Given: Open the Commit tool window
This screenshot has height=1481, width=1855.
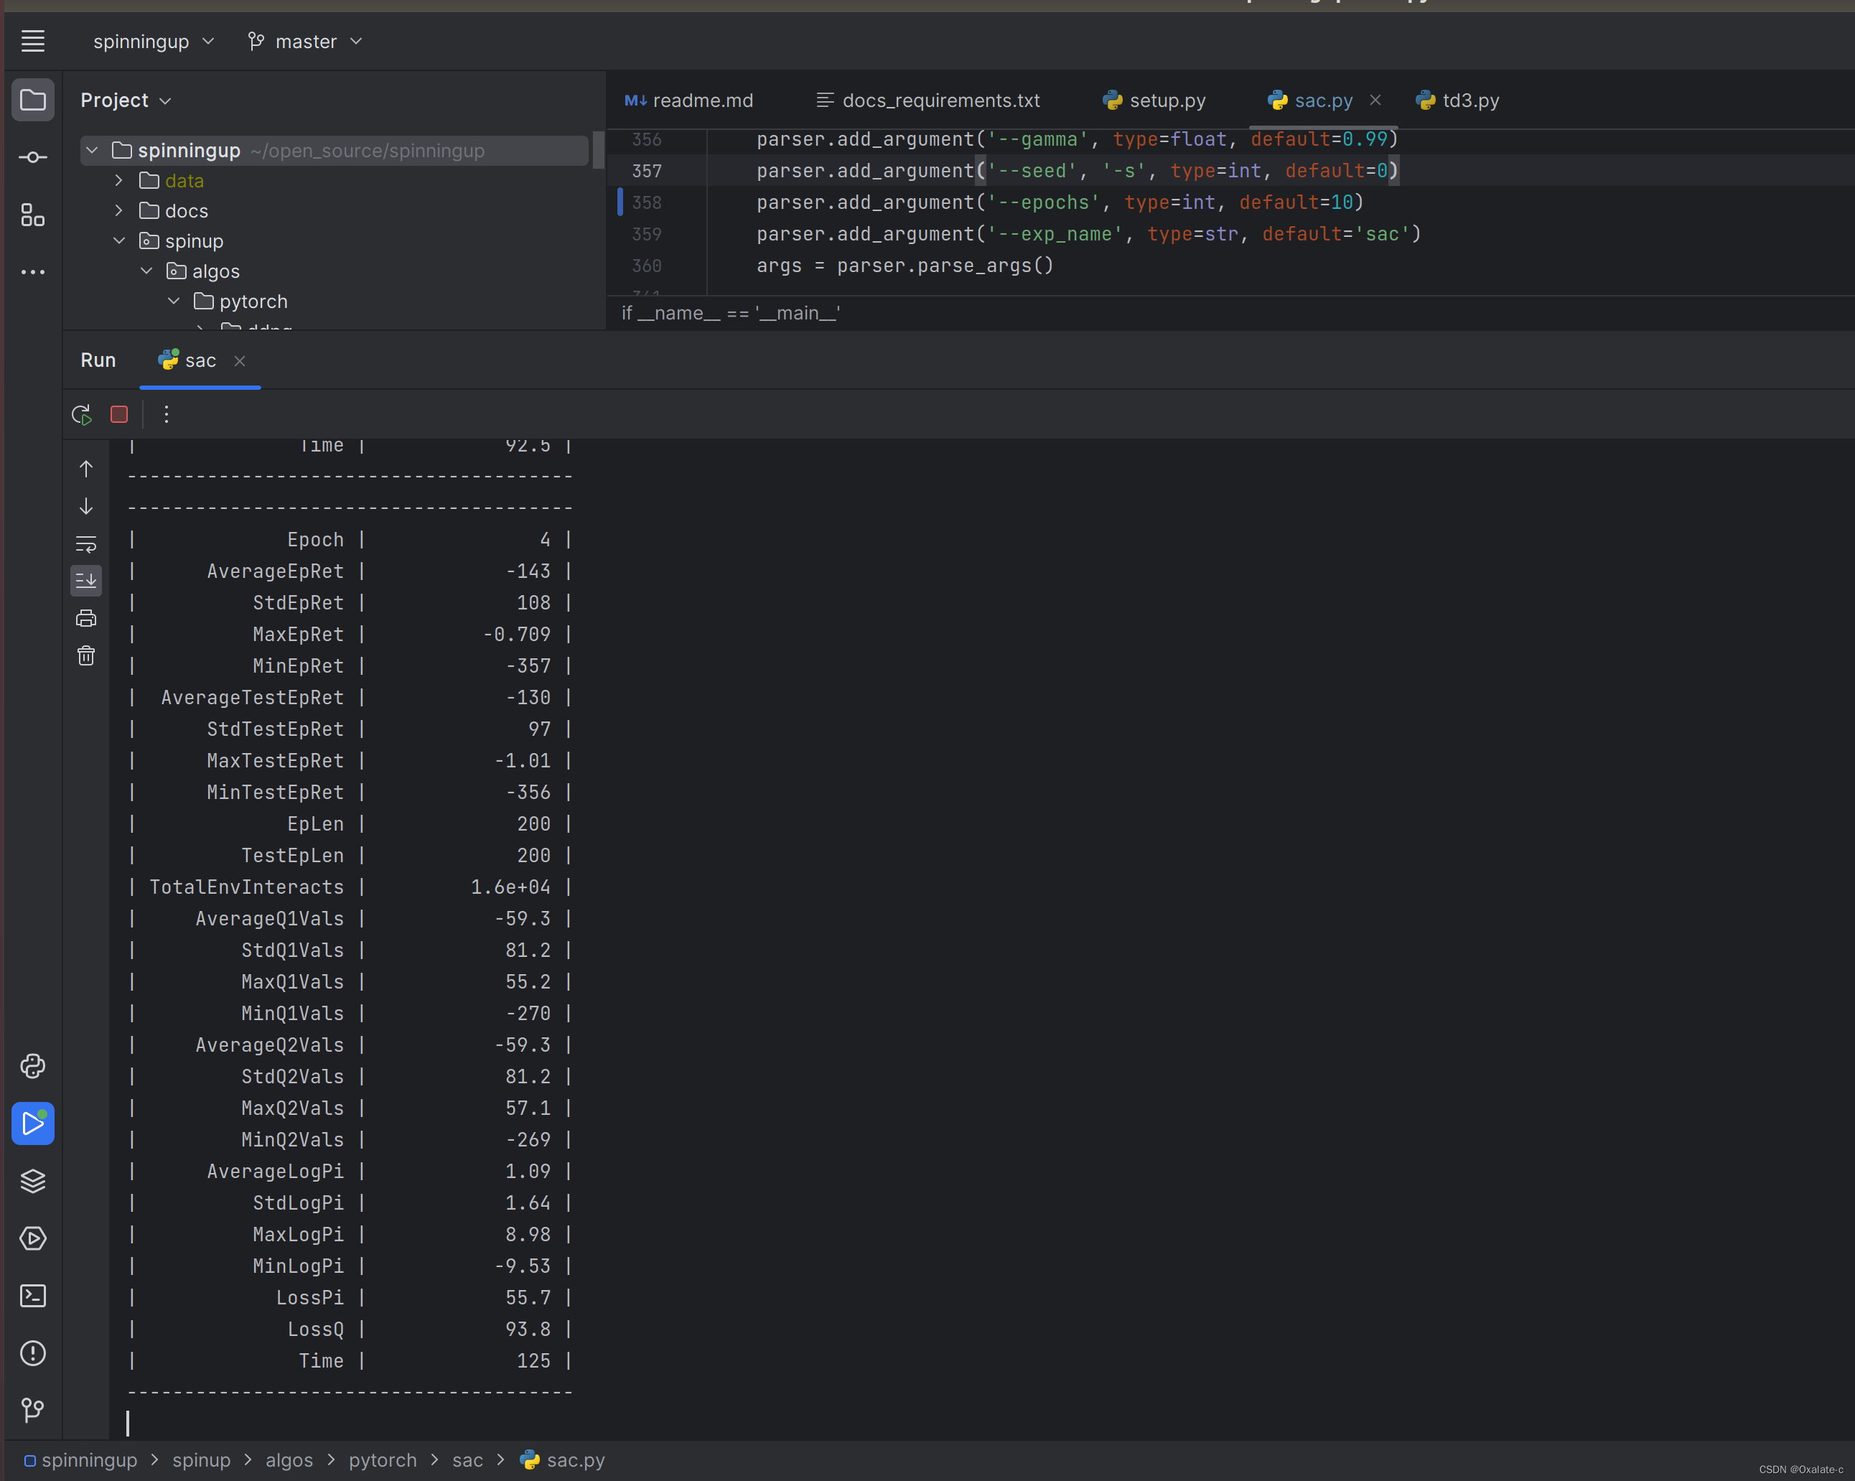Looking at the screenshot, I should click(x=33, y=157).
